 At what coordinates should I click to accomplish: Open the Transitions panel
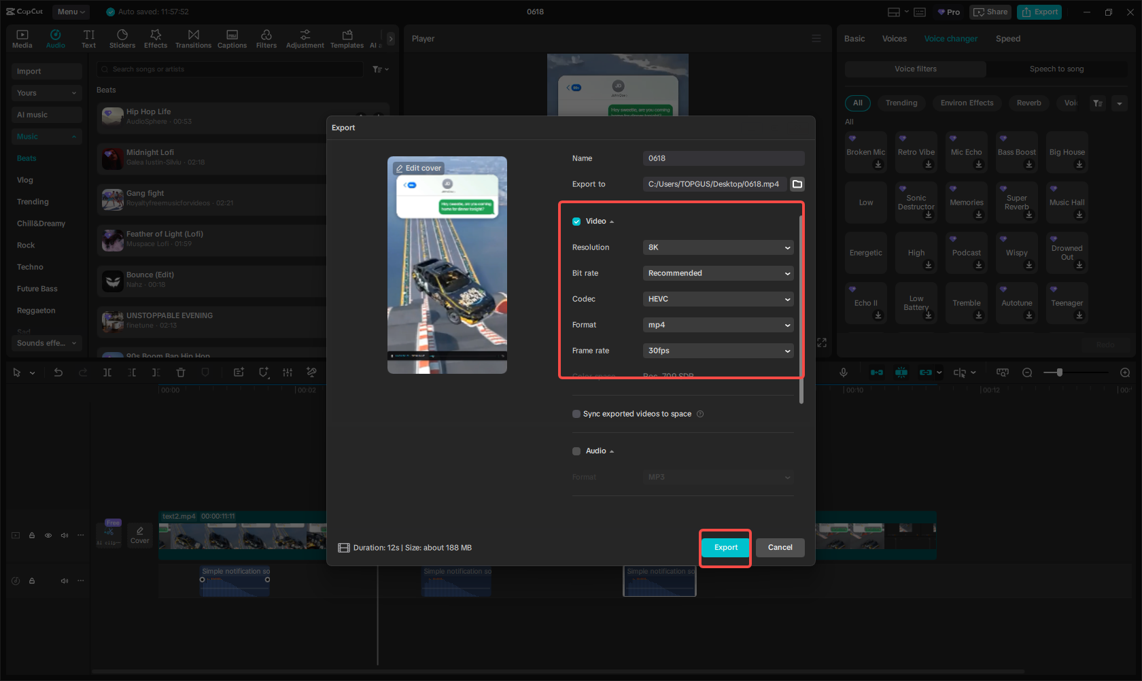(193, 38)
